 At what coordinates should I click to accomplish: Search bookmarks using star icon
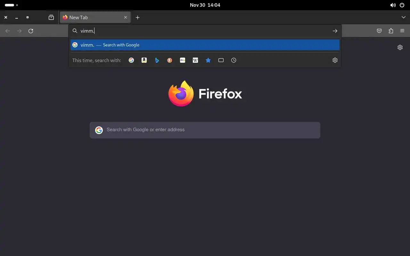208,60
